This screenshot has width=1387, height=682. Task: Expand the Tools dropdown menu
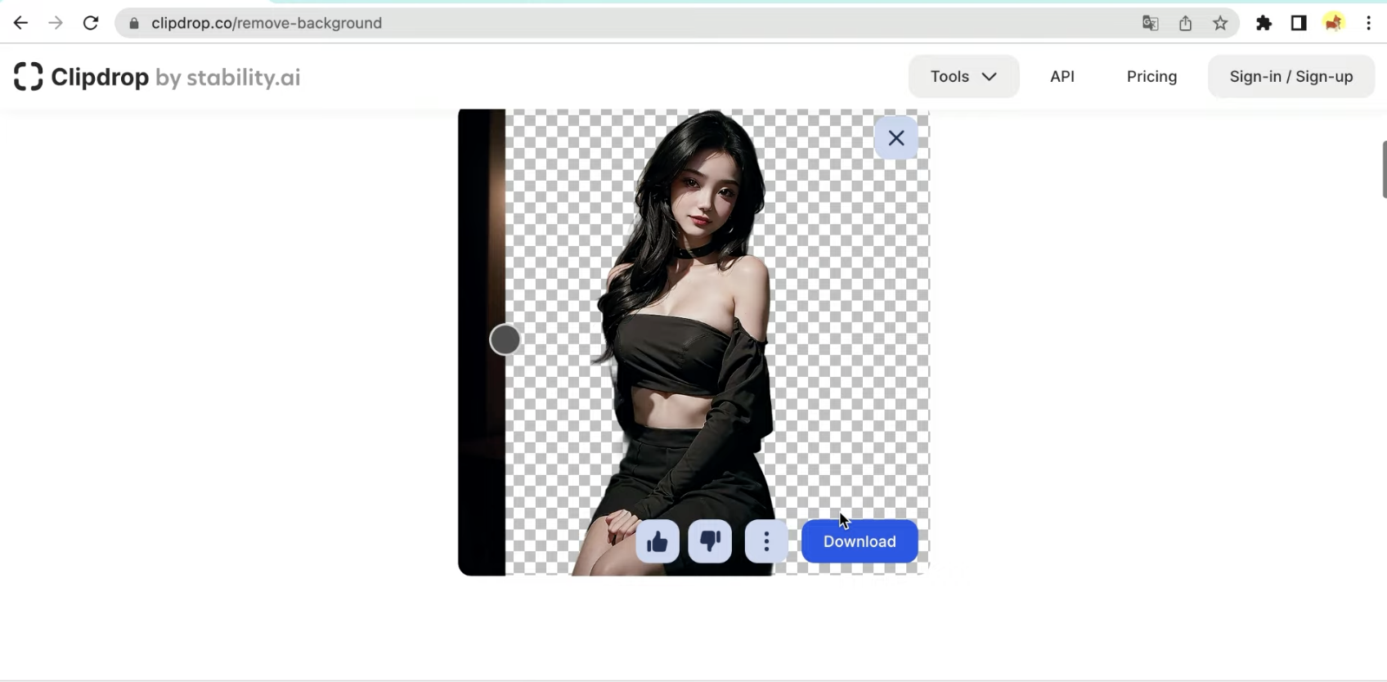[x=963, y=76]
